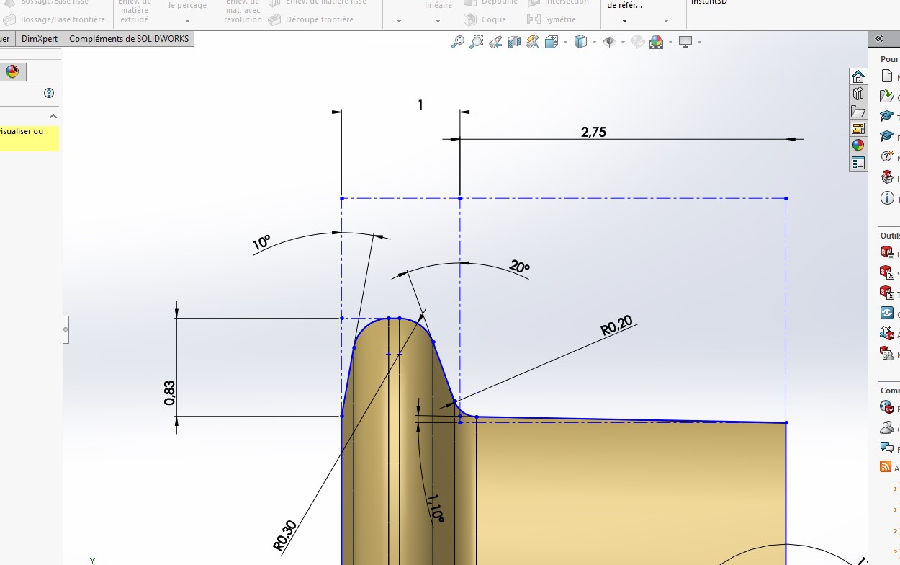The image size is (900, 565).
Task: Toggle the Hide/Show Items eye icon
Action: [x=609, y=42]
